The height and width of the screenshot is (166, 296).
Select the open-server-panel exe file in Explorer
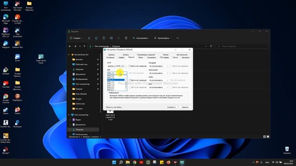(x=110, y=115)
